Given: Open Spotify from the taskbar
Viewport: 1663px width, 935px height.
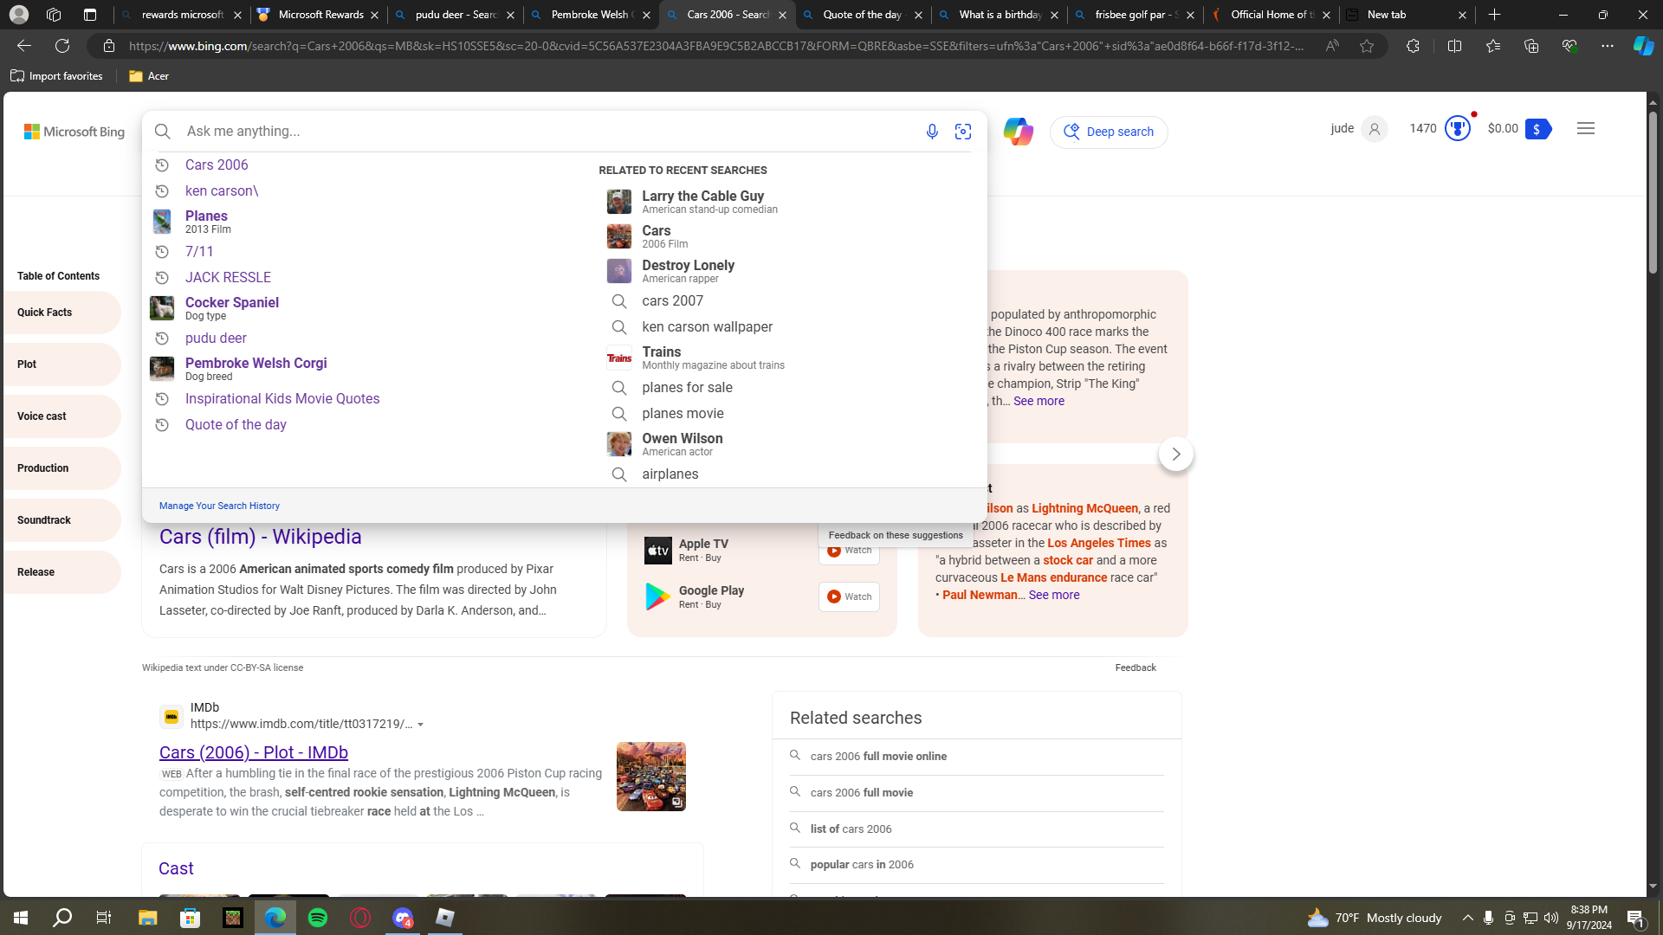Looking at the screenshot, I should pos(318,918).
